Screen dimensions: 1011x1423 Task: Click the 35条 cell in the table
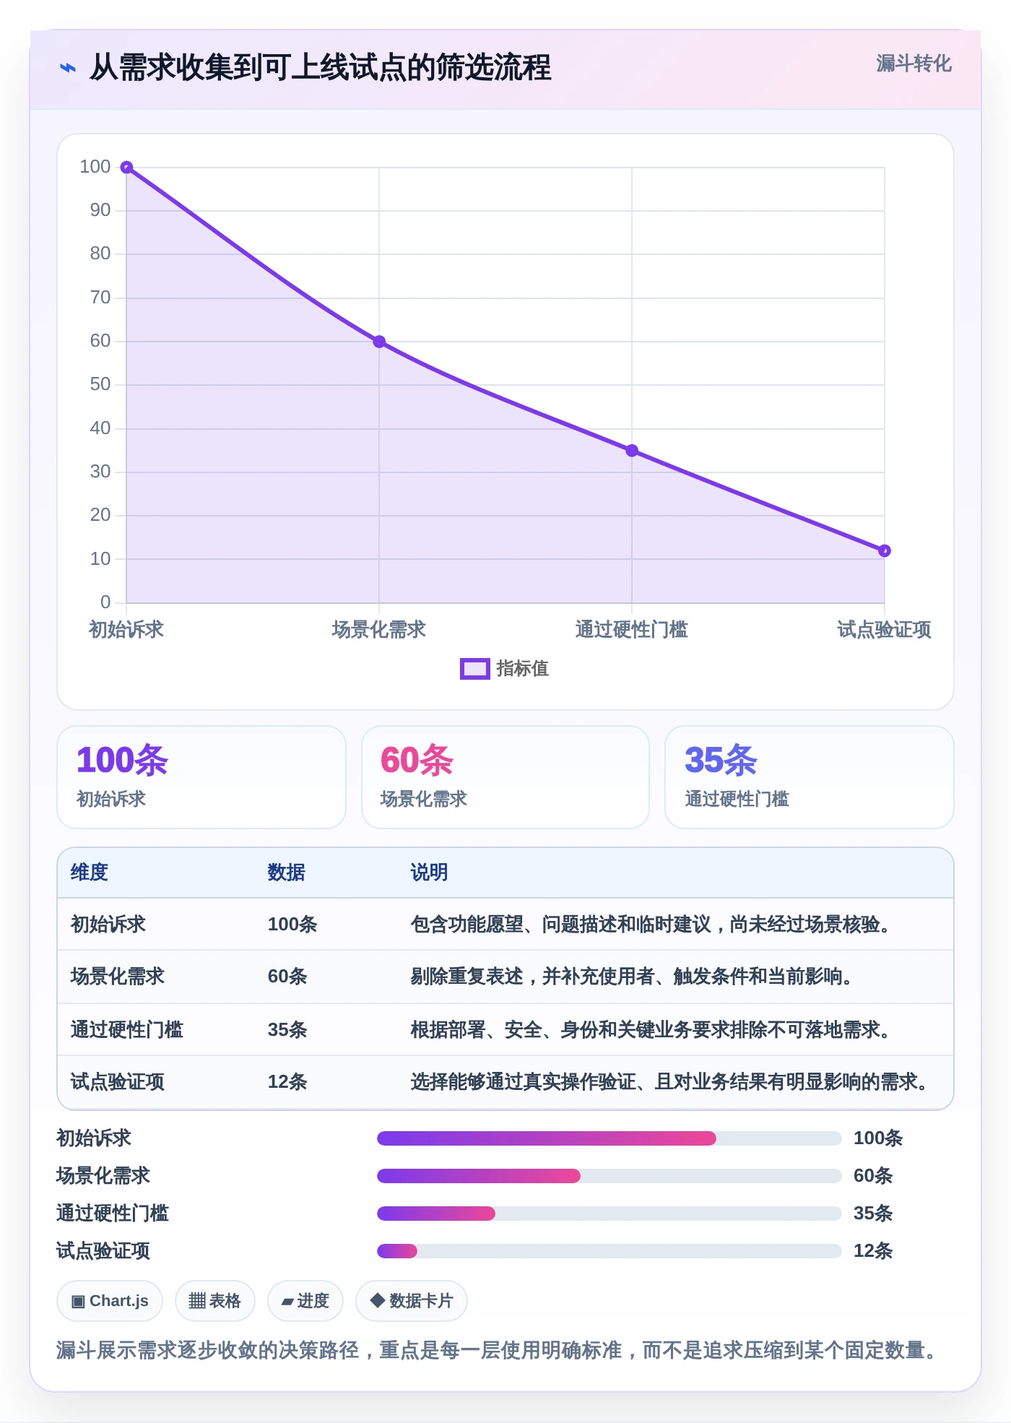tap(287, 1029)
